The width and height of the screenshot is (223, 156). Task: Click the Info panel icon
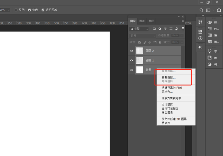(200, 38)
